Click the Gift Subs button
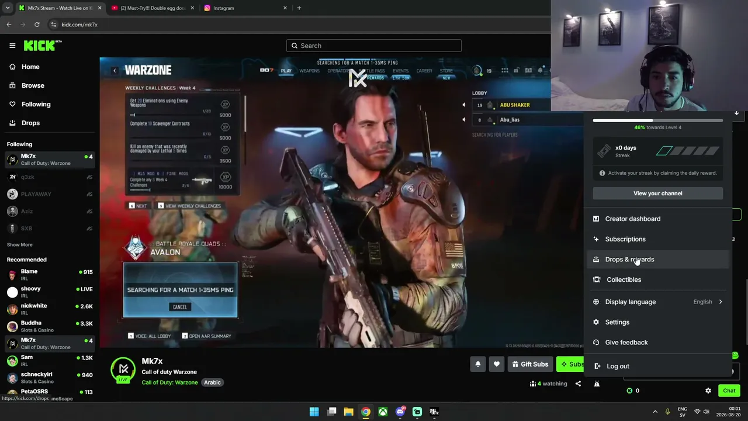Viewport: 748px width, 421px height. coord(531,364)
